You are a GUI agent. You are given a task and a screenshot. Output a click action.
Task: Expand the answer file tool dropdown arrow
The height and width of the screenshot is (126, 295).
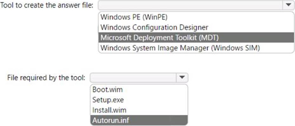click(288, 5)
